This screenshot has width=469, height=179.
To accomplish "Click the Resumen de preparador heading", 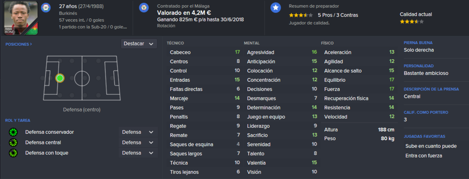I will click(314, 6).
